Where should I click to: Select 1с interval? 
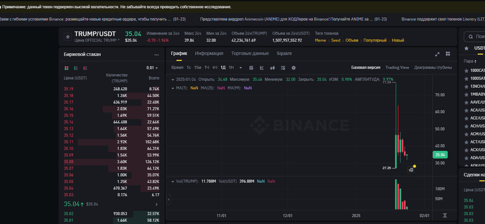pos(189,67)
